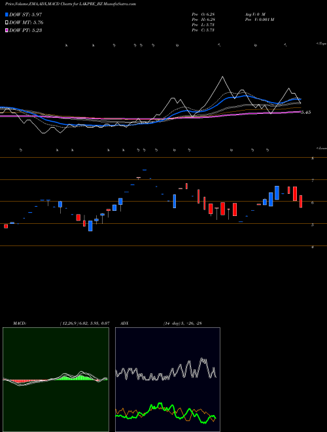Image resolution: width=327 pixels, height=432 pixels.
Task: Click the '<Lows' label at right edge
Action: (322, 148)
